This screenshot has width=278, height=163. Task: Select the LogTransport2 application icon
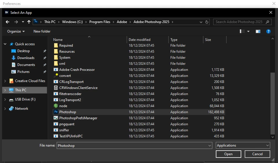coord(56,100)
